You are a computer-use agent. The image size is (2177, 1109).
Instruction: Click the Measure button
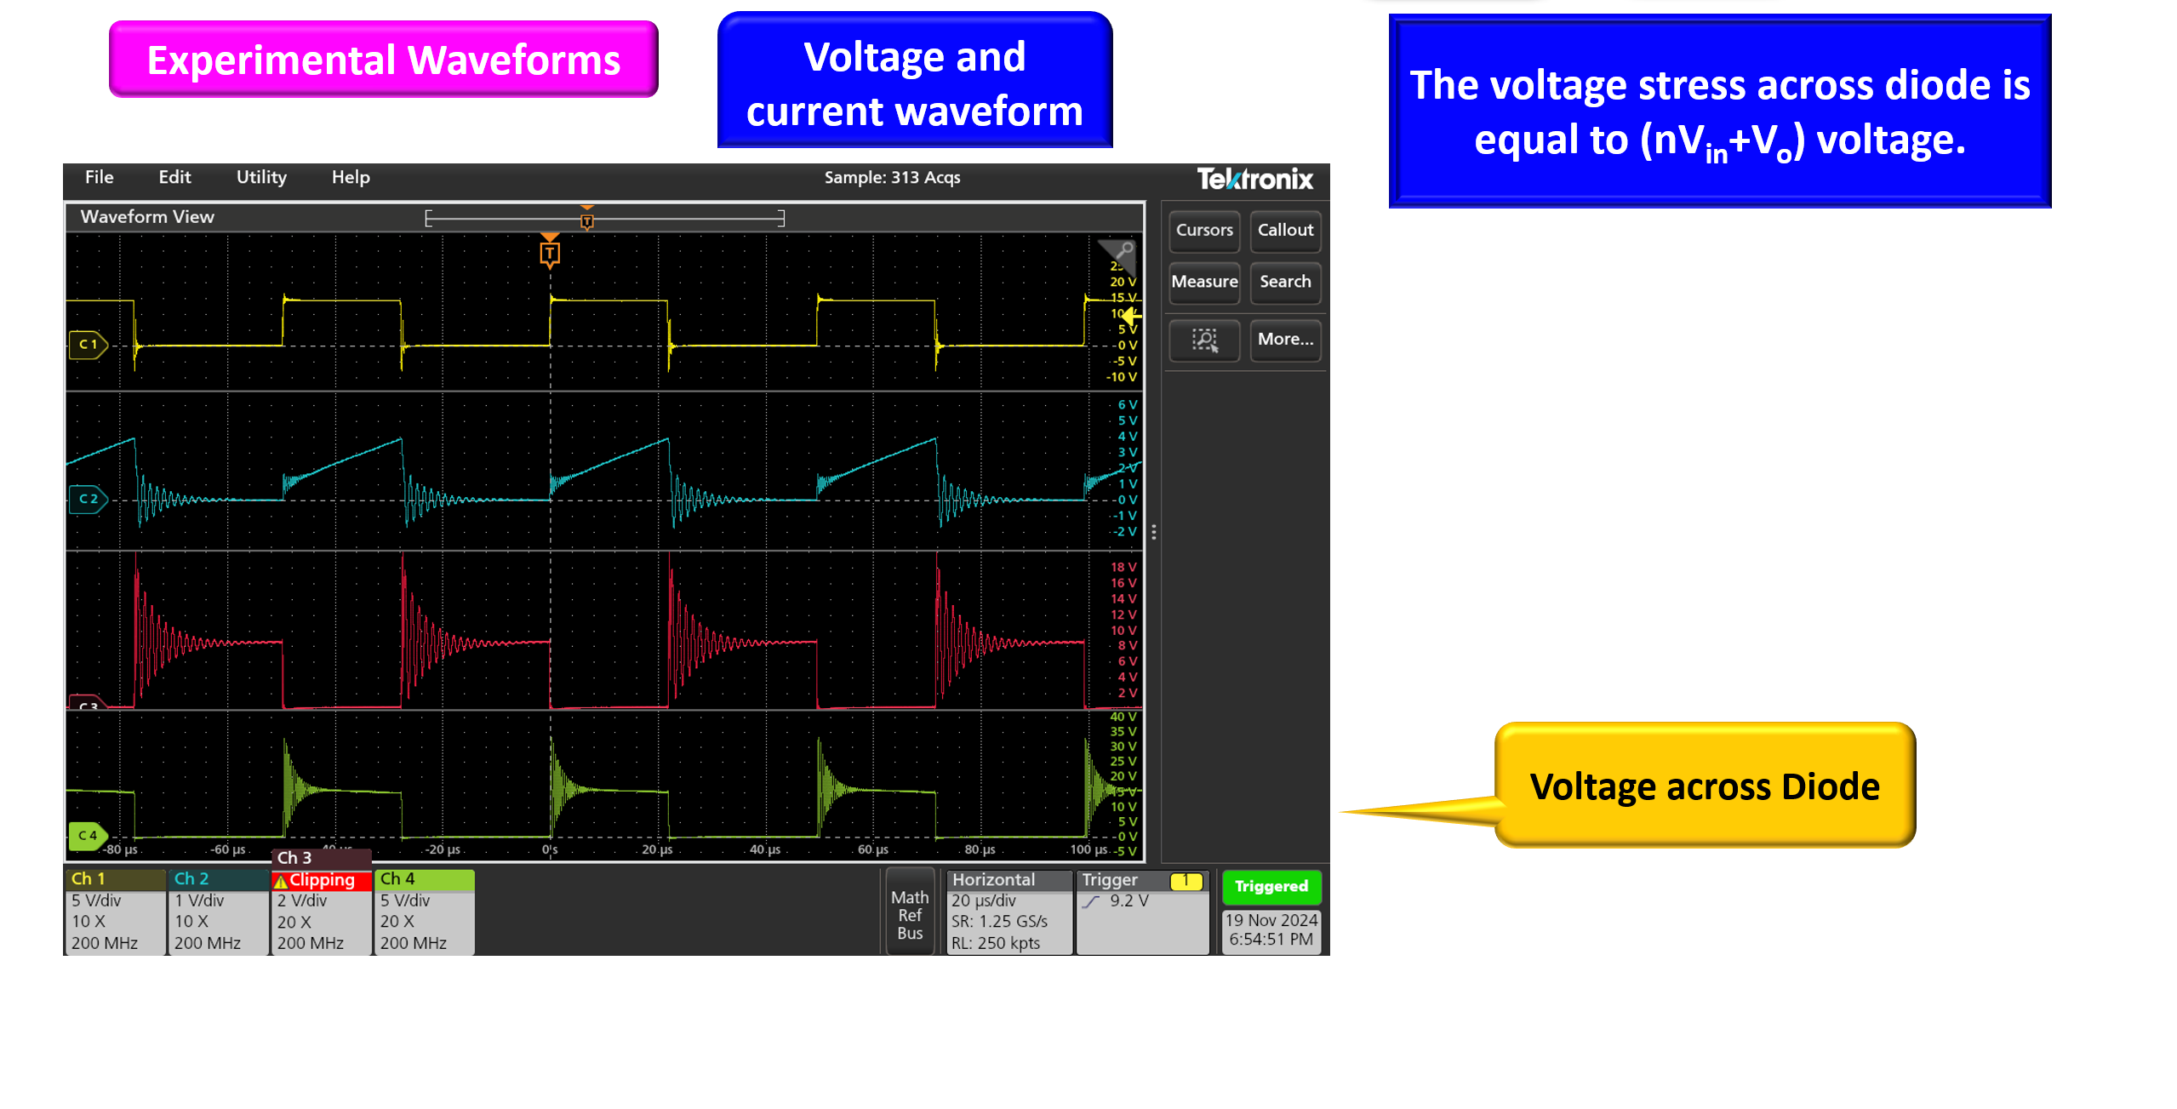[x=1203, y=282]
